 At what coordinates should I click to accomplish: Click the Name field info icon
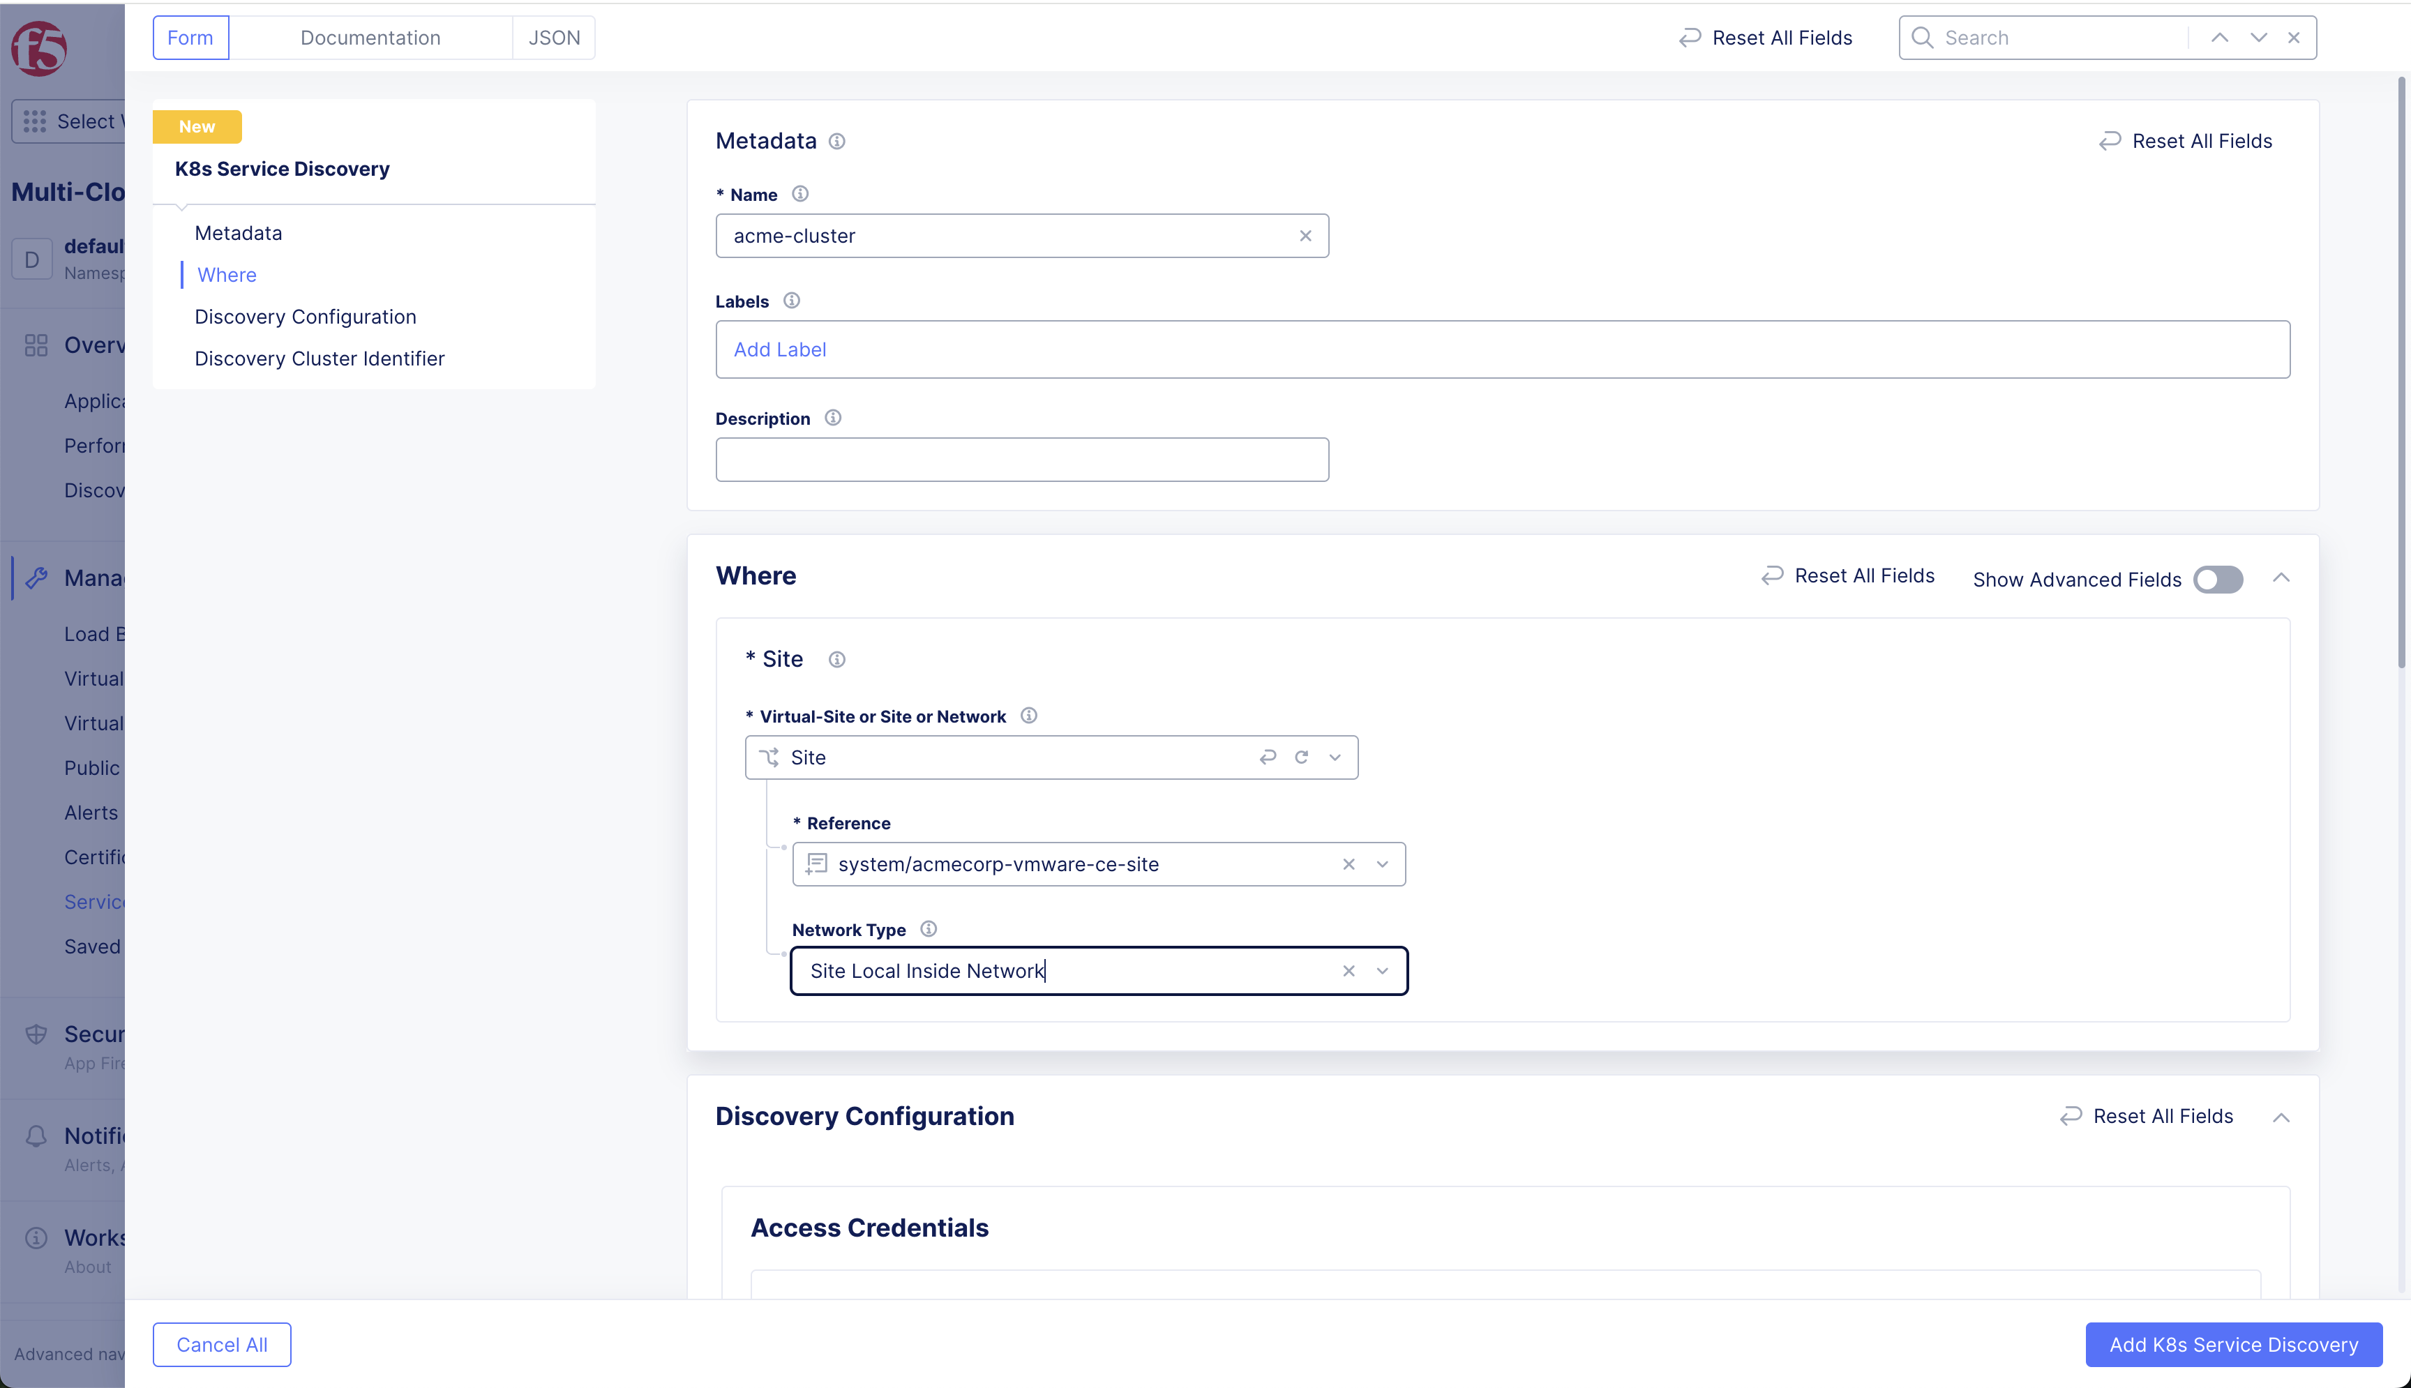(801, 193)
